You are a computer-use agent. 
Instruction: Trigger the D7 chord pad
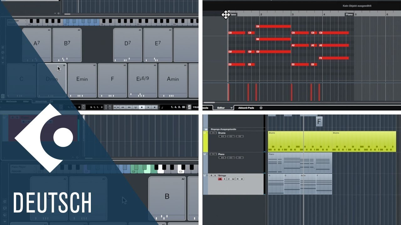tap(128, 45)
